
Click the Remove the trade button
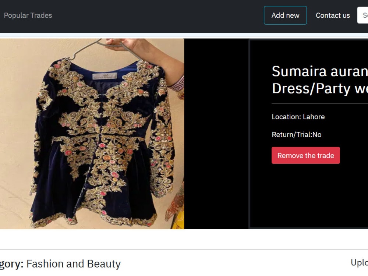click(x=305, y=155)
